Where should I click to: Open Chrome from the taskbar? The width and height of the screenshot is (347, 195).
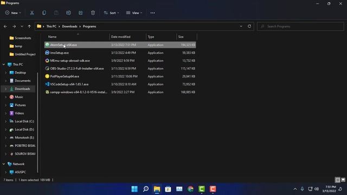(190, 189)
